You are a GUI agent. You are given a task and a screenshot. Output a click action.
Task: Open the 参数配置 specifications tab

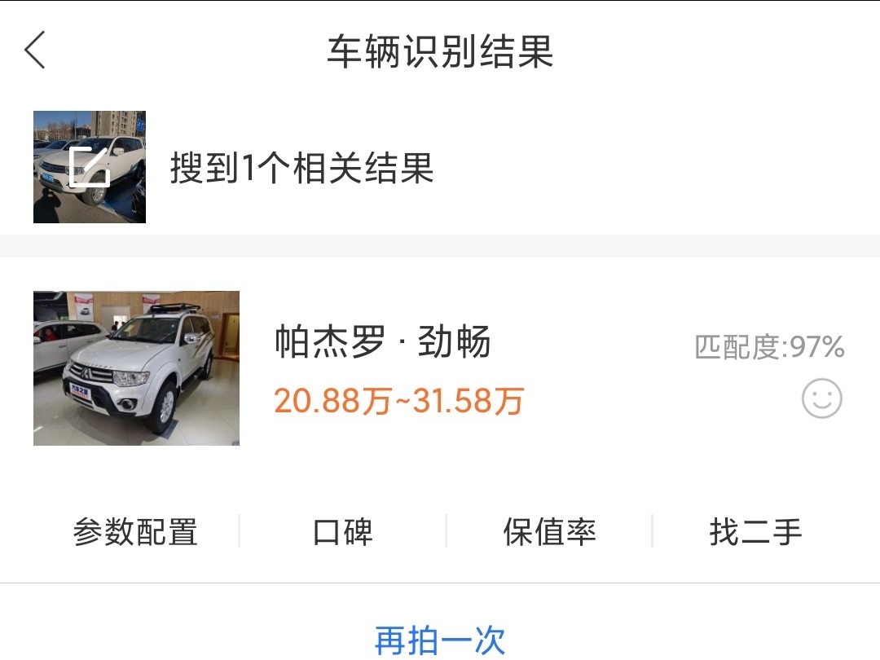(x=135, y=531)
